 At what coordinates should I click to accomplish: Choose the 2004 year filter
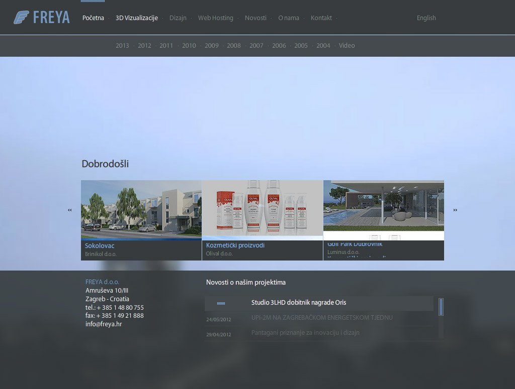click(x=323, y=46)
